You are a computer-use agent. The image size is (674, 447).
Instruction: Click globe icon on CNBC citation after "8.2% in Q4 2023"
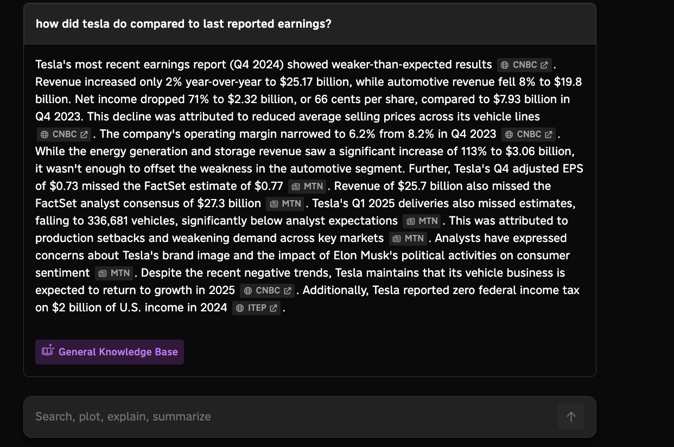[509, 135]
